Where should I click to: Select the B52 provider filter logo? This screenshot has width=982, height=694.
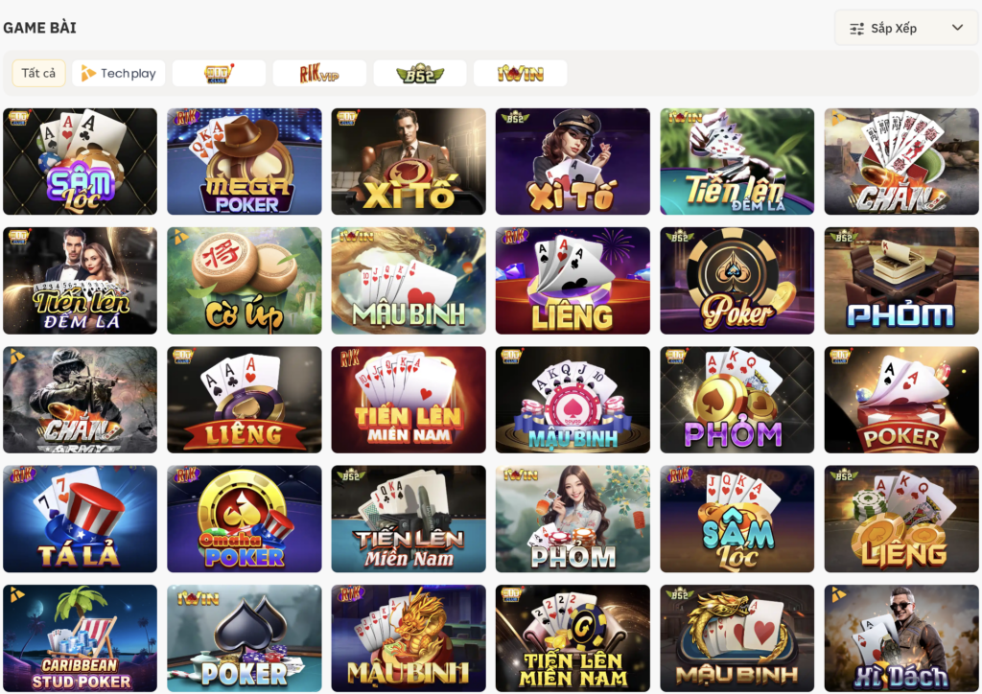point(420,73)
